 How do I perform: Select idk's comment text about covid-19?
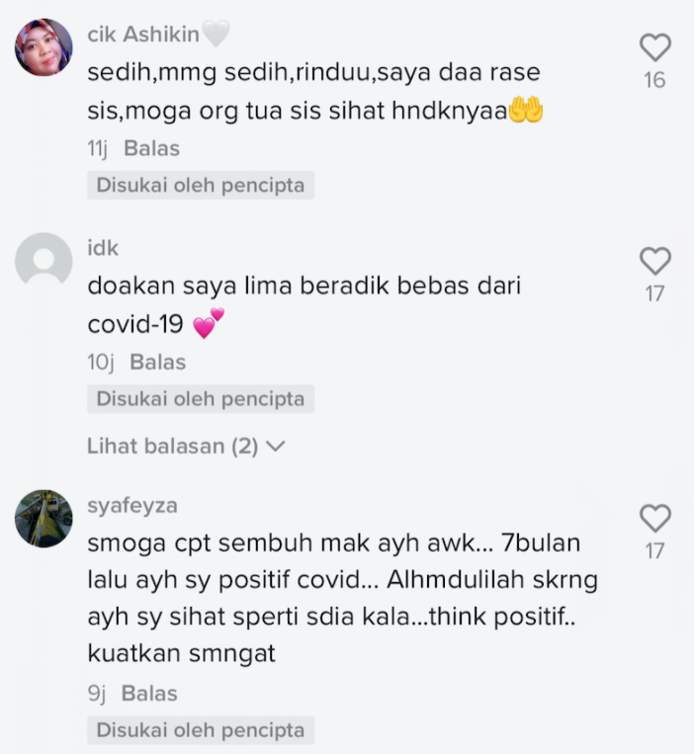[x=304, y=305]
